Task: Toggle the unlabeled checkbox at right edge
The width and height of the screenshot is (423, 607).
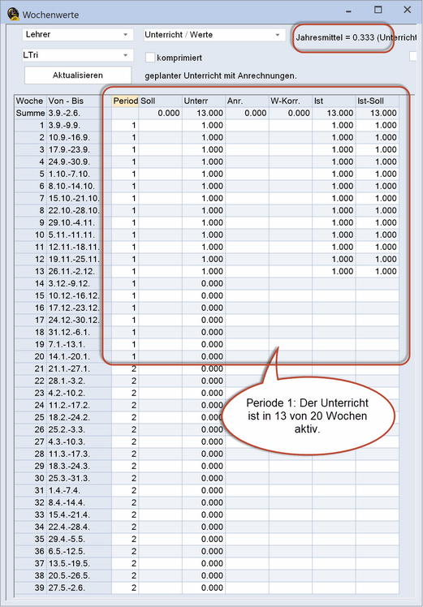Action: 414,57
